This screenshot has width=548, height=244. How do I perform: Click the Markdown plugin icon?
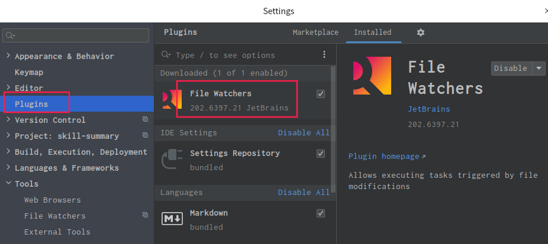(172, 219)
